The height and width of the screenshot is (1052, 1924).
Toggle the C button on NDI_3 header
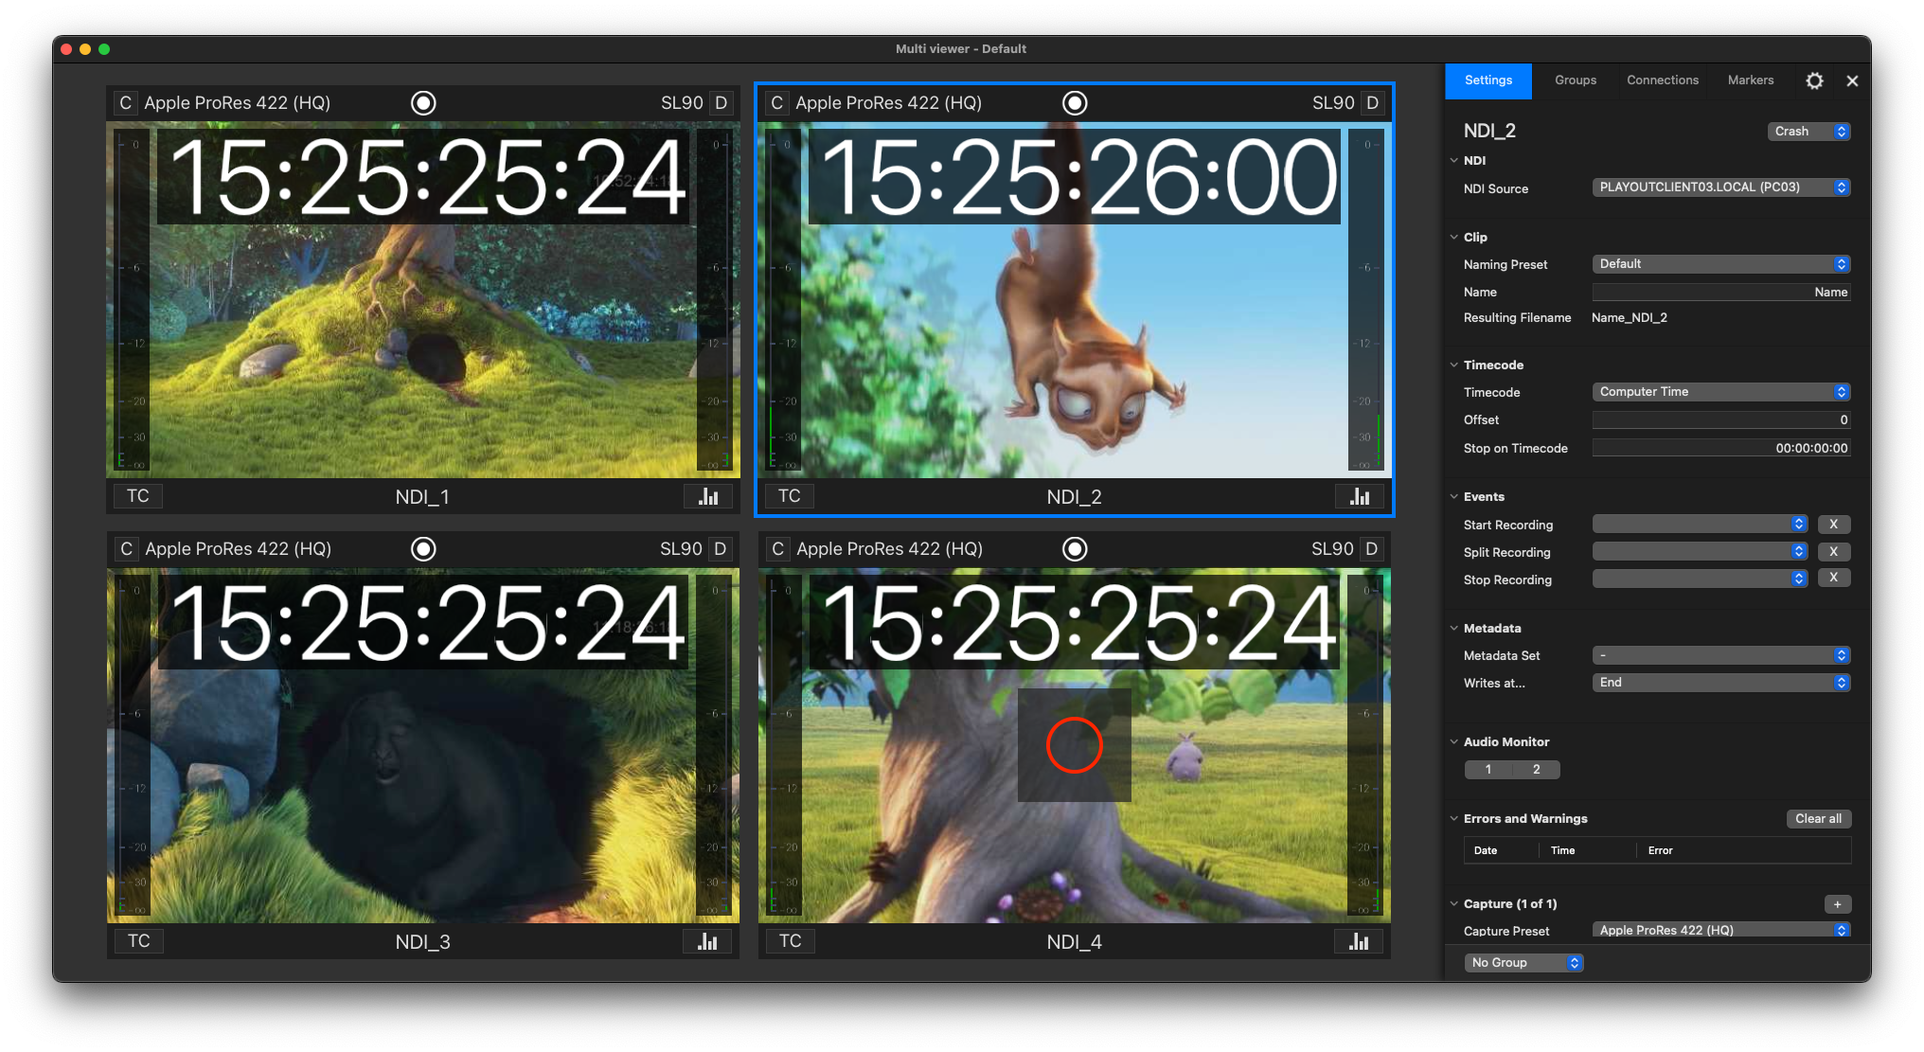pos(126,549)
